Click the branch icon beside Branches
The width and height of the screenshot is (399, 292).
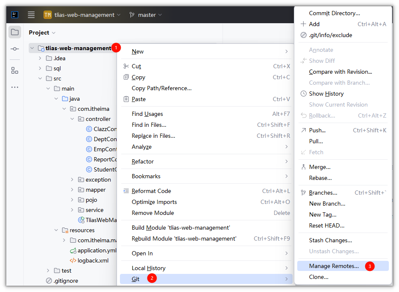click(303, 193)
